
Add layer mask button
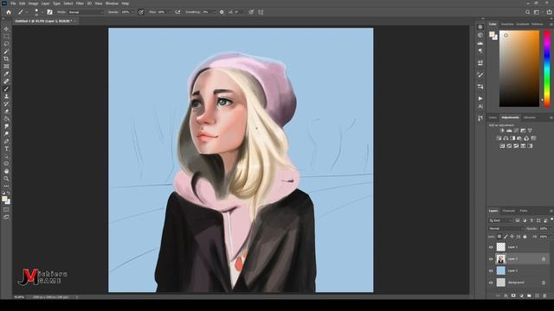(513, 295)
